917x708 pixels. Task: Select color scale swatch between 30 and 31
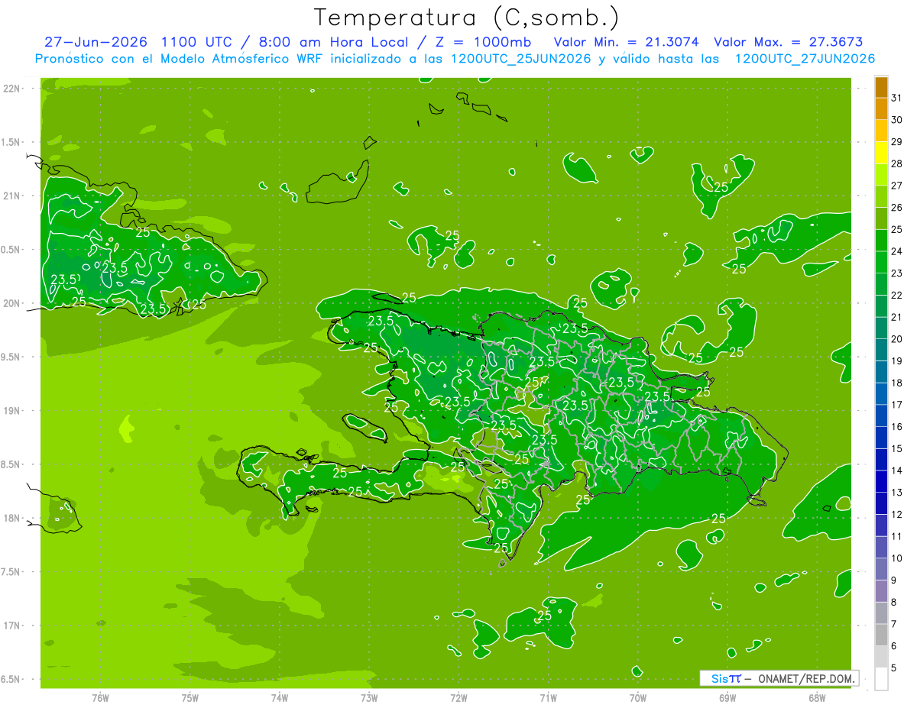[881, 108]
